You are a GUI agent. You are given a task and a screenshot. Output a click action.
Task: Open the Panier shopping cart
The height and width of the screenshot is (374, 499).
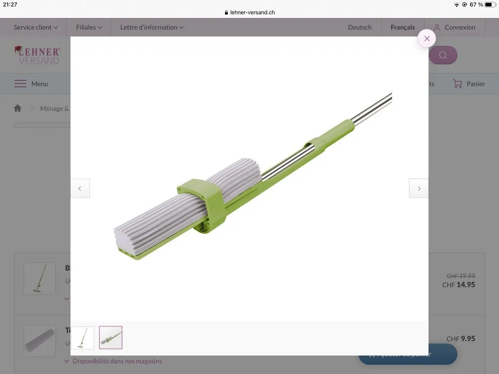coord(468,84)
